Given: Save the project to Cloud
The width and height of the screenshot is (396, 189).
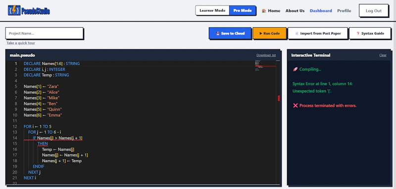Looking at the screenshot, I should 230,33.
